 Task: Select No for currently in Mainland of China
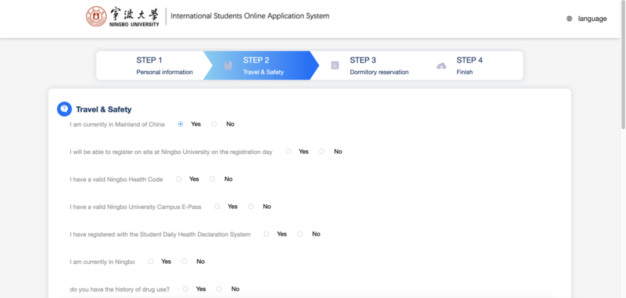click(214, 124)
